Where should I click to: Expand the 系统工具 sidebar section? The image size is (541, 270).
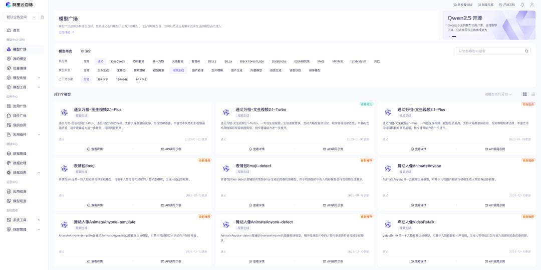click(39, 219)
